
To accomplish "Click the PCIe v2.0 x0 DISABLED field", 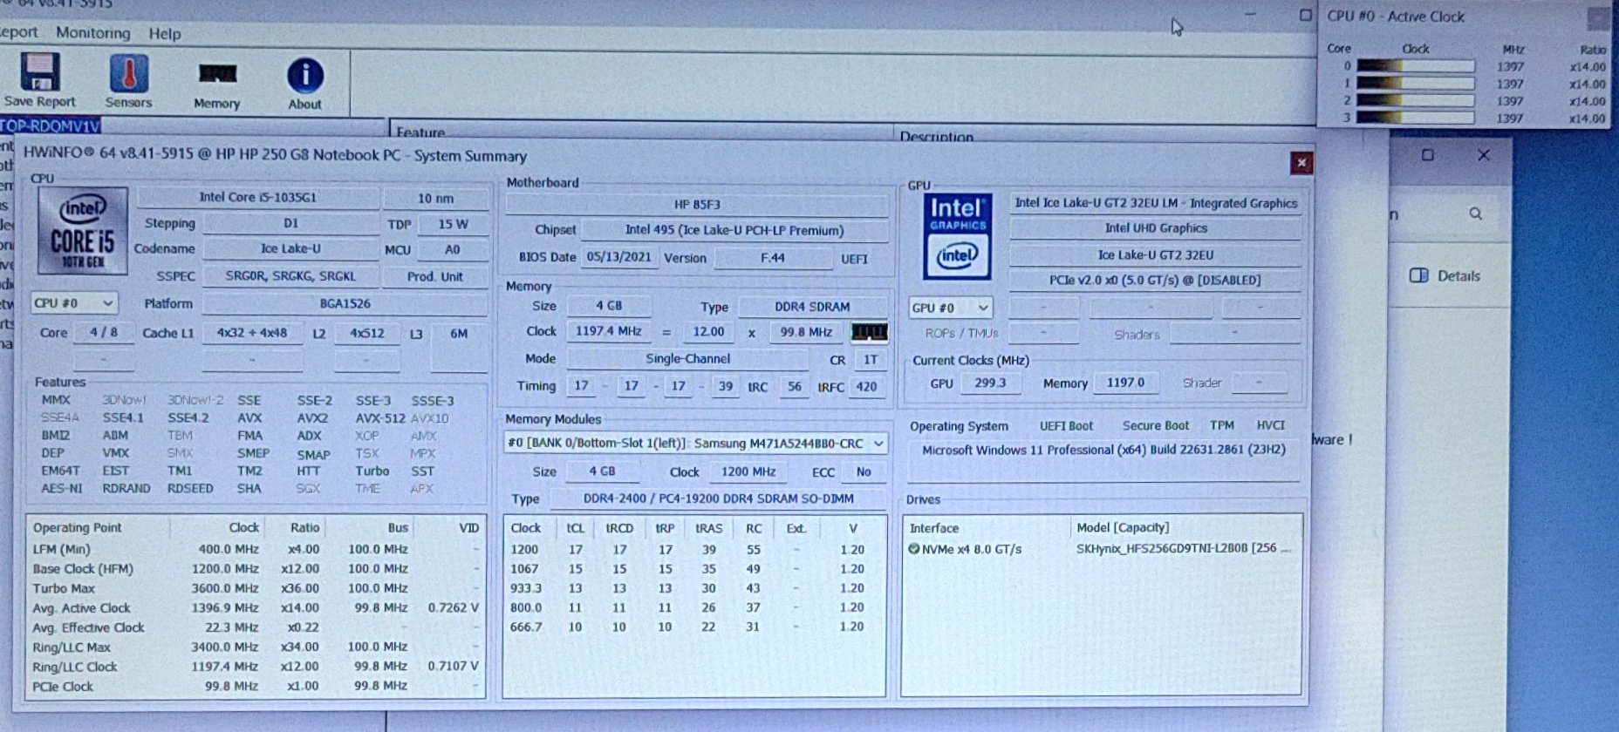I will point(1156,281).
